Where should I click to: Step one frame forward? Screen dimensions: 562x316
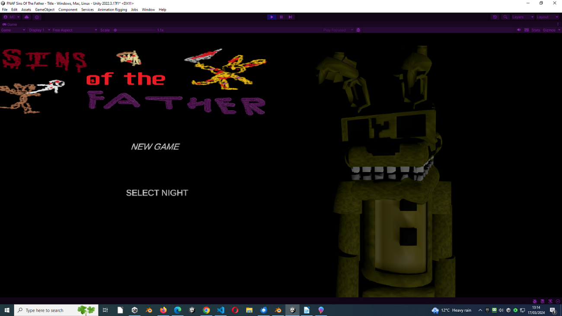pyautogui.click(x=290, y=17)
